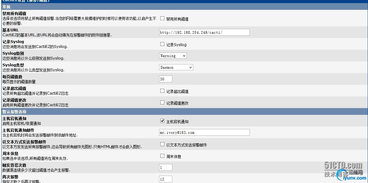
Task: Click the 默认报警选项 section header
Action: (184, 111)
